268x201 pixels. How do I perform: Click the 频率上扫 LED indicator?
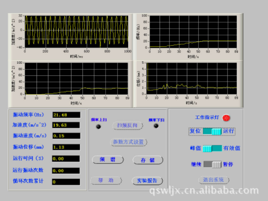(x=98, y=127)
